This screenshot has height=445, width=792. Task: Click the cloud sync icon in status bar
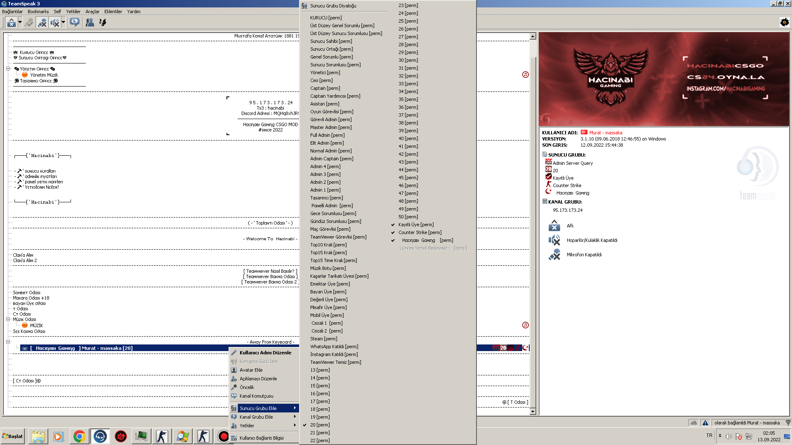point(693,423)
